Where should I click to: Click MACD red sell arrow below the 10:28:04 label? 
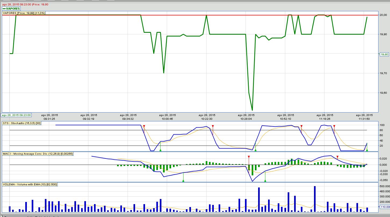pyautogui.click(x=249, y=156)
